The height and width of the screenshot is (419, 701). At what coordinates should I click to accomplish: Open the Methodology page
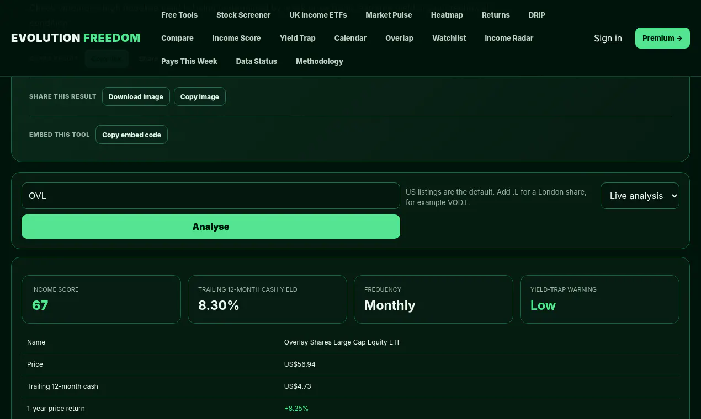[x=320, y=61]
